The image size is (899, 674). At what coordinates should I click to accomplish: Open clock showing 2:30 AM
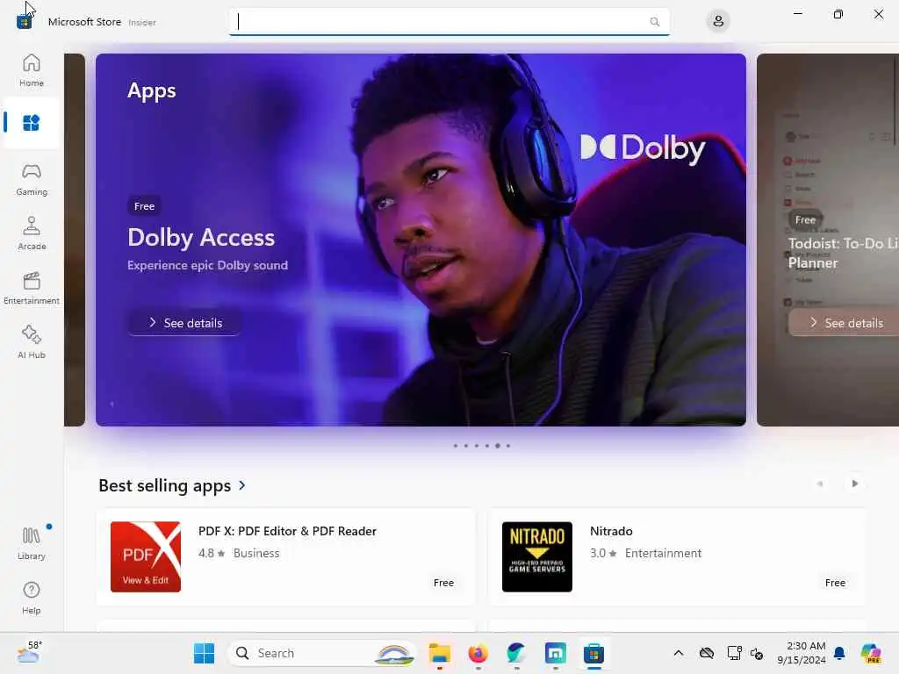click(802, 653)
